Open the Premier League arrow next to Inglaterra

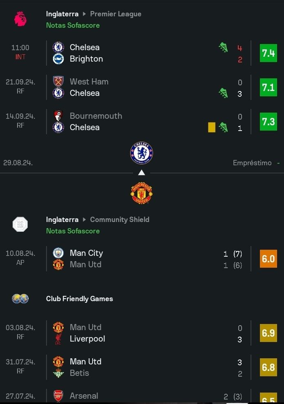click(84, 14)
